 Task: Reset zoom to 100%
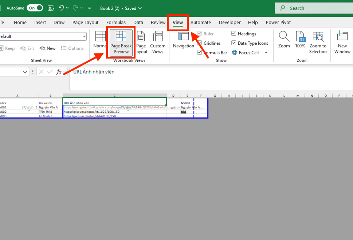point(300,40)
